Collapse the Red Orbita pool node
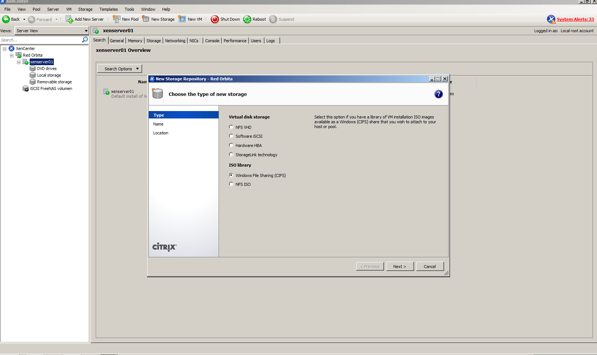This screenshot has width=597, height=355. tap(12, 56)
